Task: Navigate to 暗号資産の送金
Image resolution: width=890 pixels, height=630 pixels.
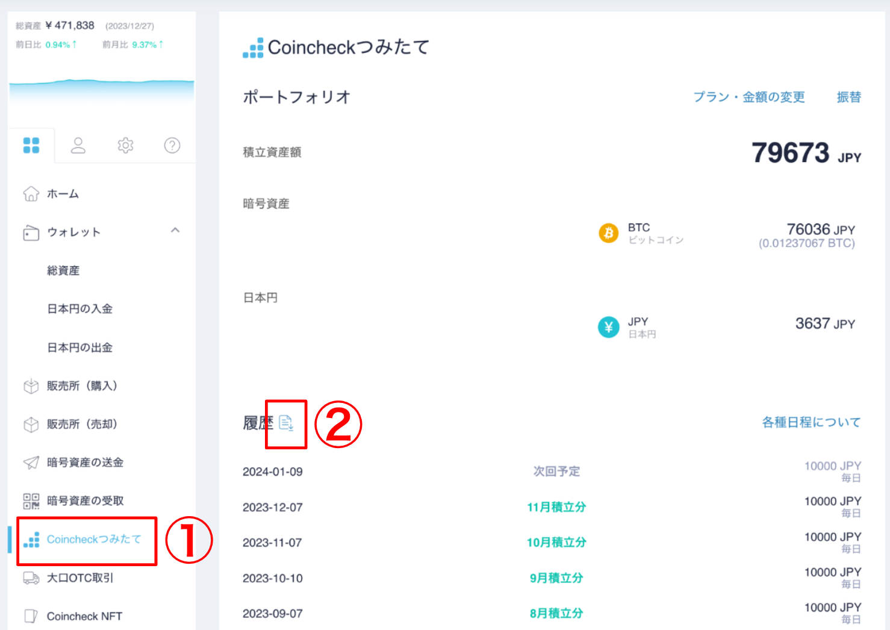Action: pyautogui.click(x=85, y=463)
